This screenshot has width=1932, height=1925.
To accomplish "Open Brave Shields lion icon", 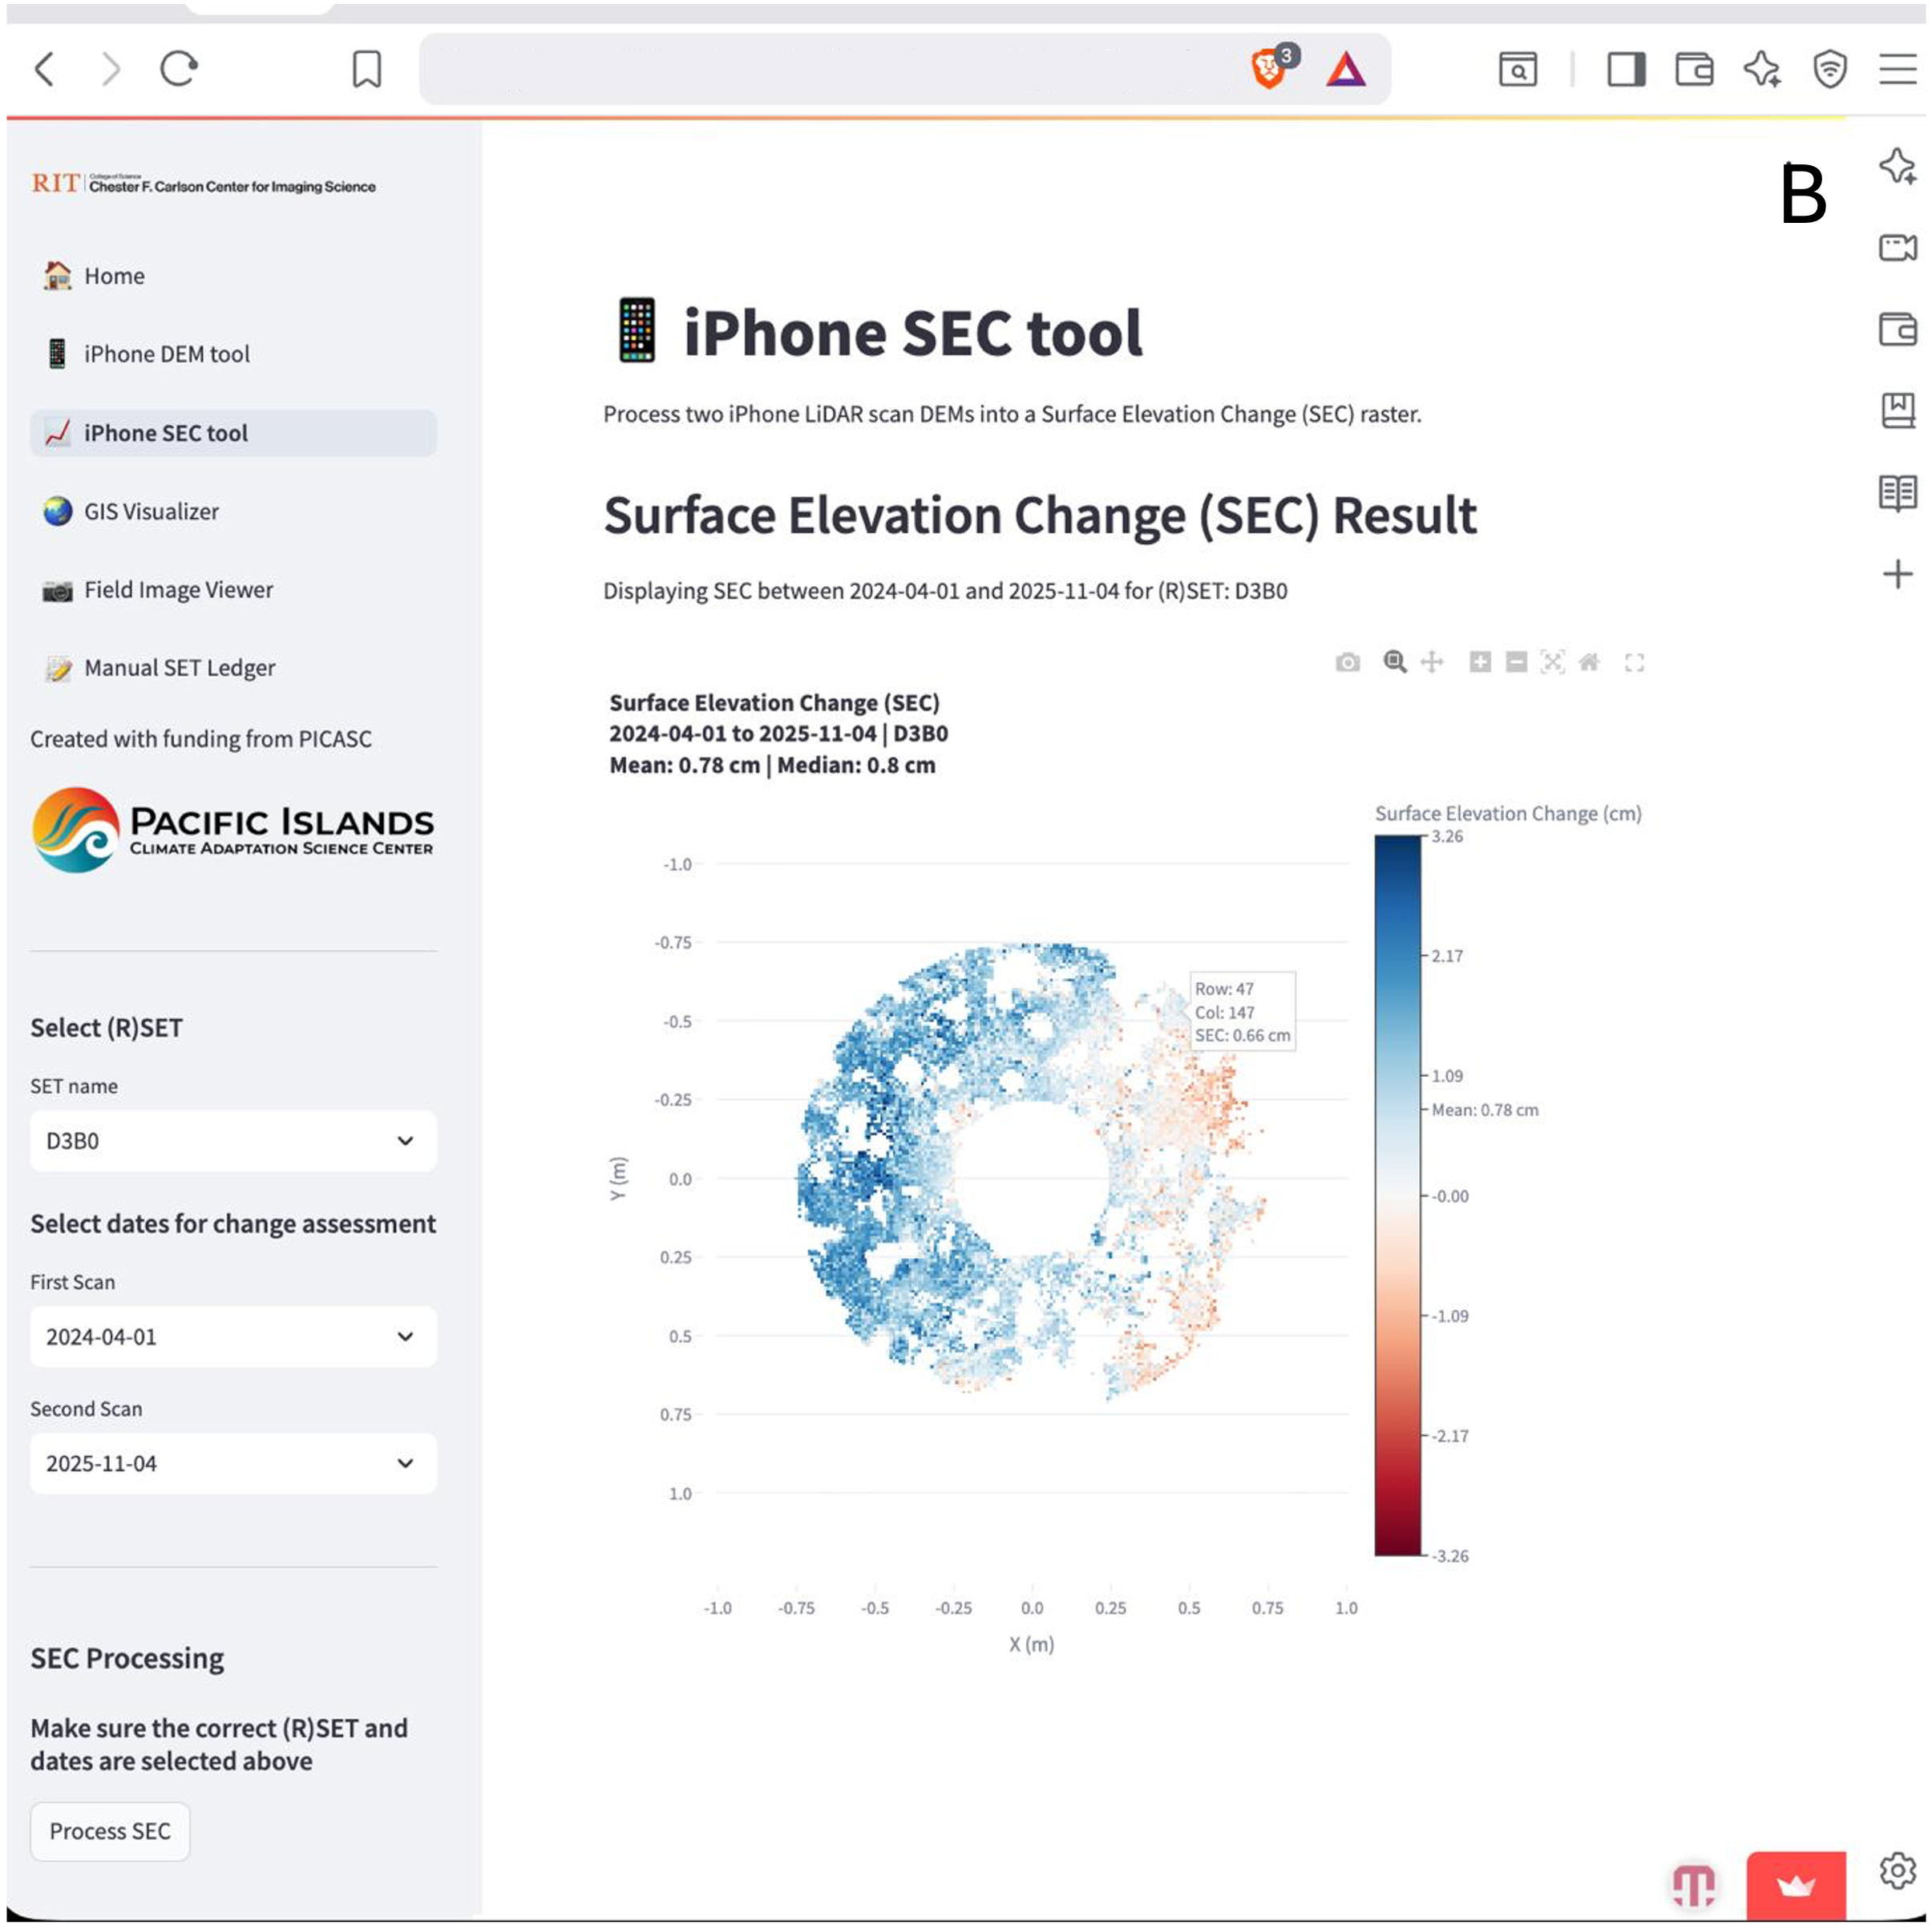I will point(1269,69).
